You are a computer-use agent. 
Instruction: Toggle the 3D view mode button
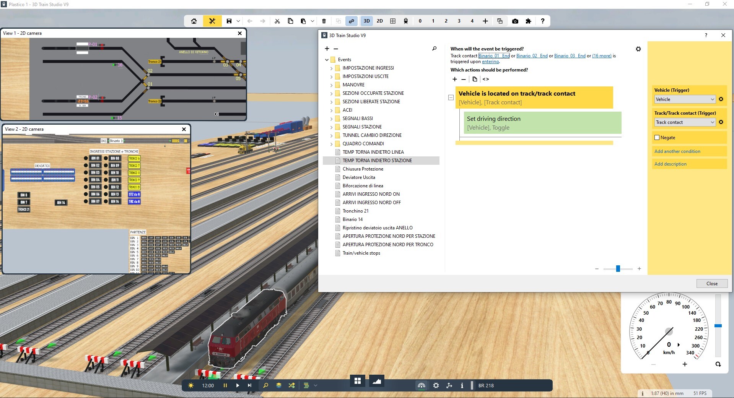tap(366, 21)
